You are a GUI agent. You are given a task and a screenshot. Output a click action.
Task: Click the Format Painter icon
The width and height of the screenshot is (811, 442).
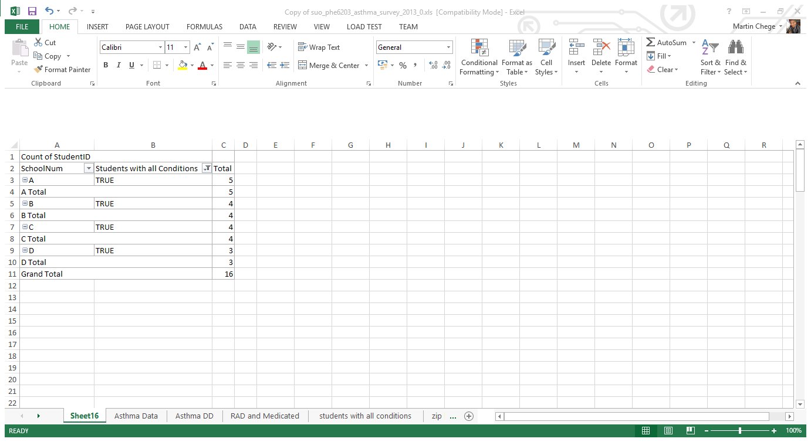point(39,69)
